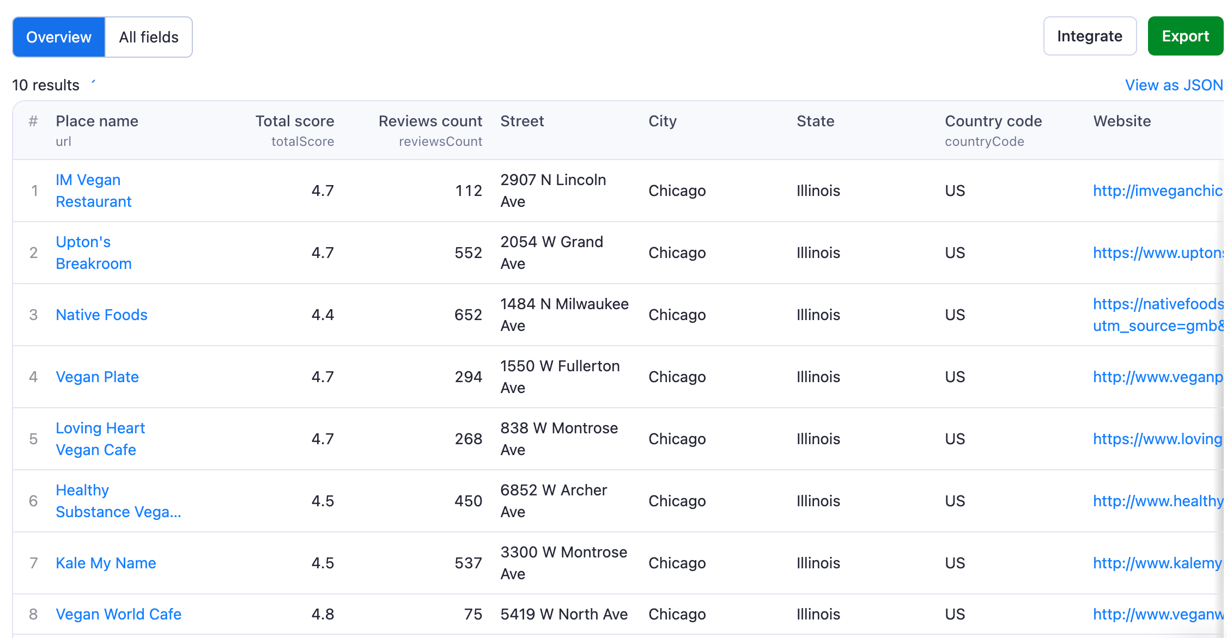This screenshot has height=638, width=1227.
Task: Switch to the Overview tab
Action: click(x=58, y=36)
